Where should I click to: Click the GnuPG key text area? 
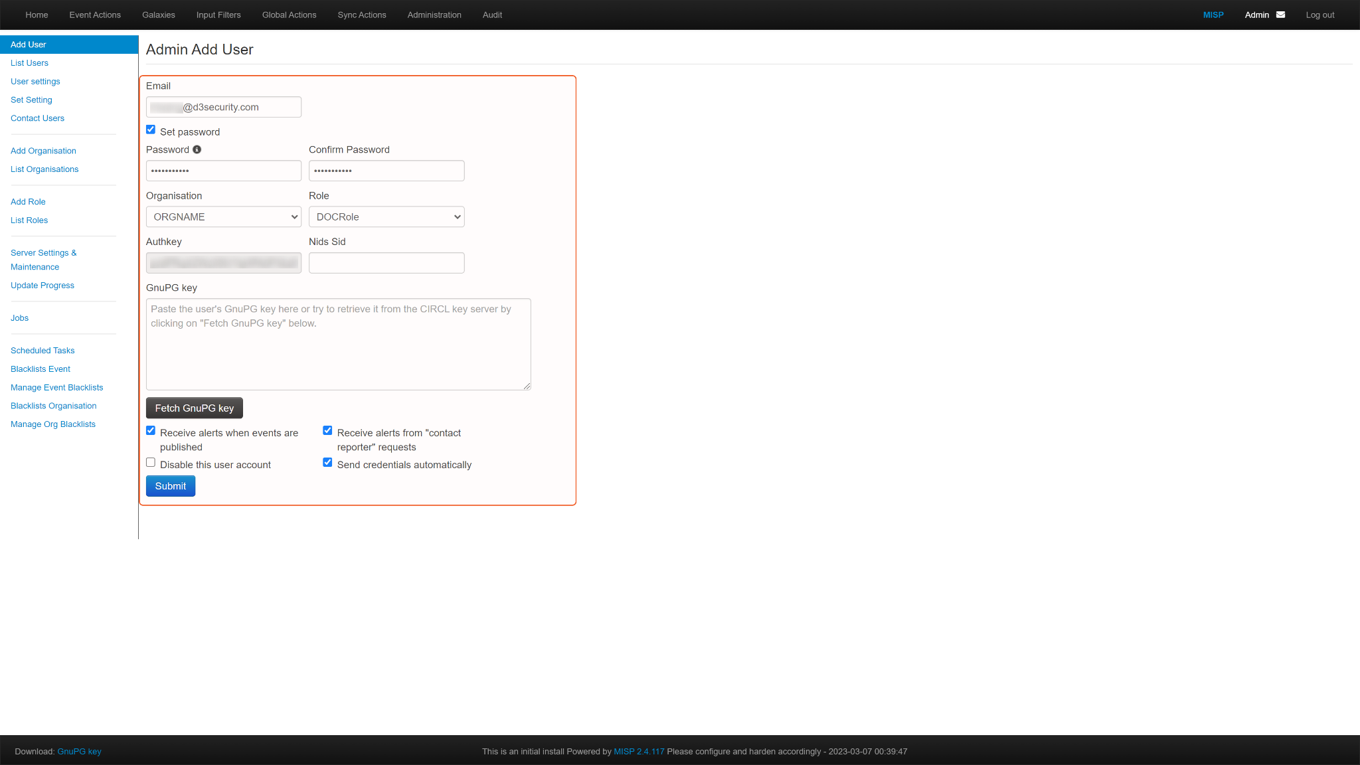[x=338, y=344]
